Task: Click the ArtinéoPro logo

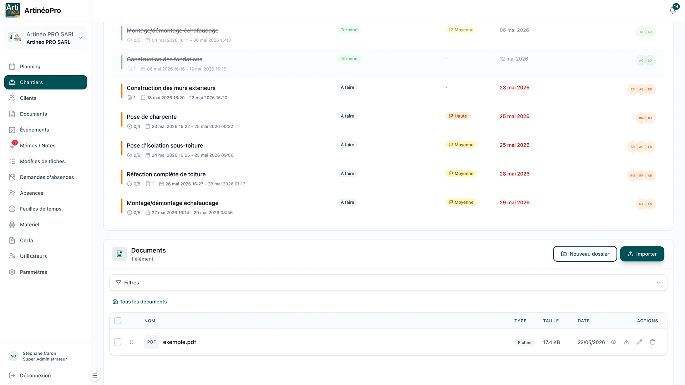Action: (13, 10)
